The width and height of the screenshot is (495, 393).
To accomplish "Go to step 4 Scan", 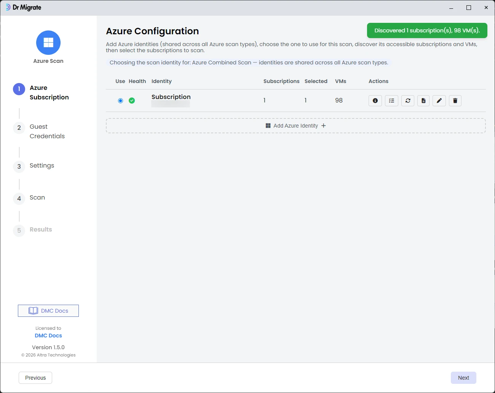I will (x=29, y=198).
